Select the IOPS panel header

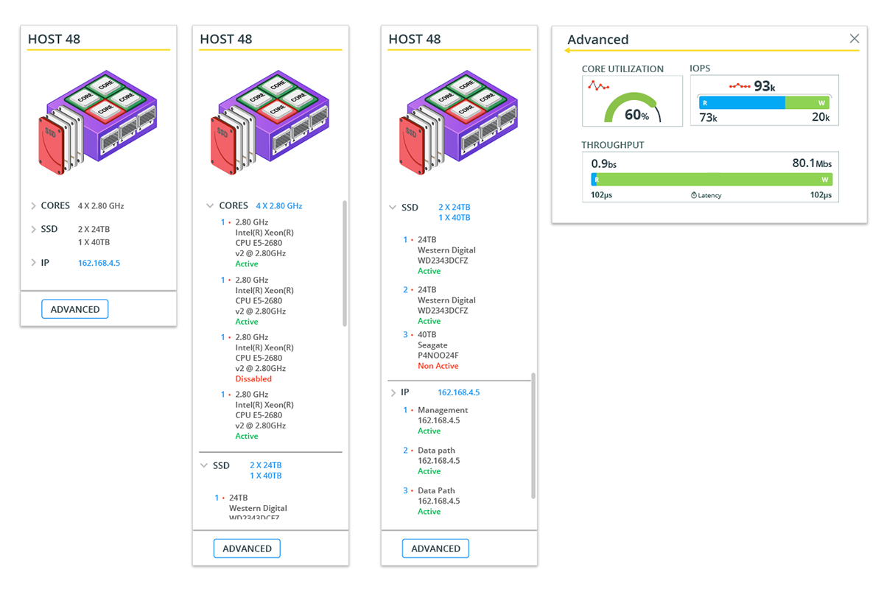pos(700,68)
